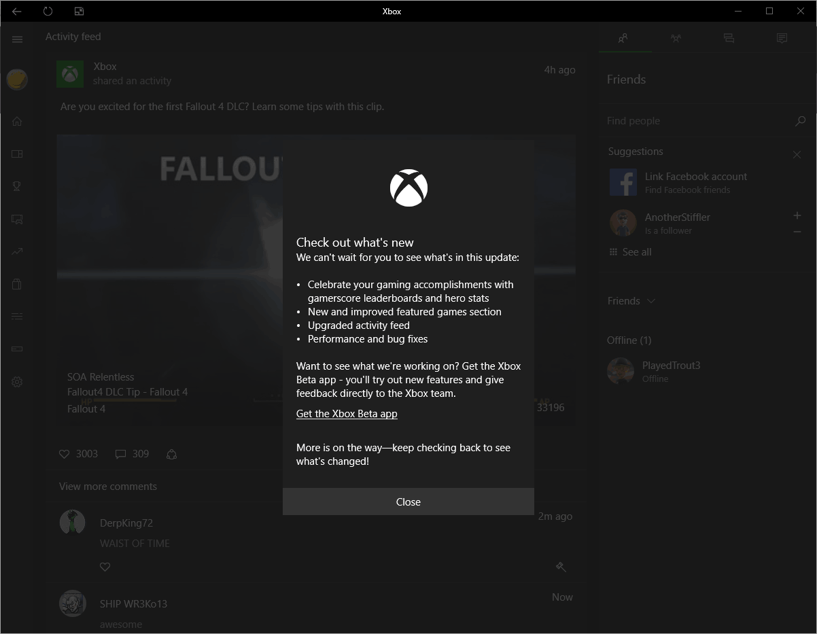Report DerpKing72's comment with gavel icon
Screen dimensions: 817x634
coord(561,567)
